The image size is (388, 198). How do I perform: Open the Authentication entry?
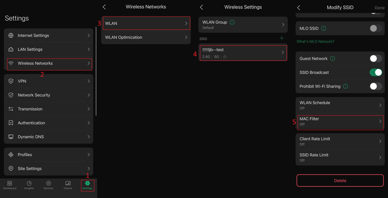point(48,123)
